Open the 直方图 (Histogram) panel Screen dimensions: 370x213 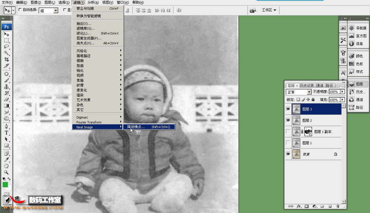[x=358, y=36]
